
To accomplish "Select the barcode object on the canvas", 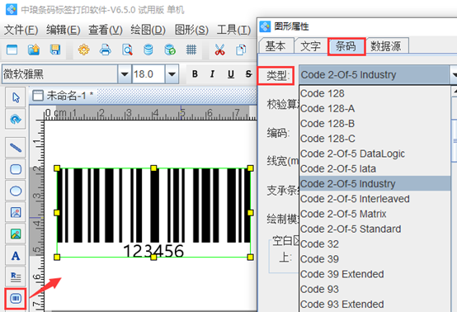I will [153, 213].
